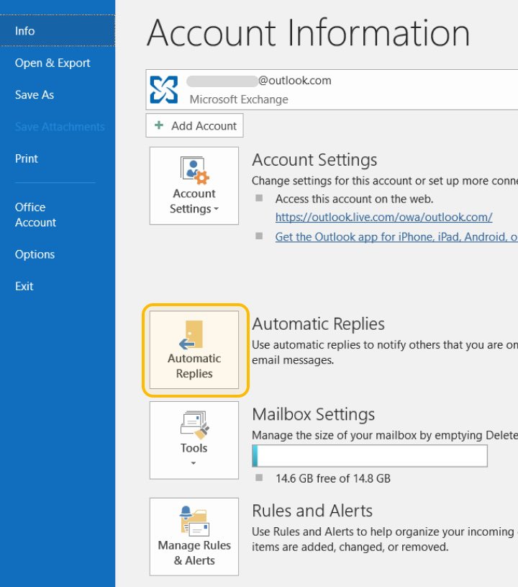518x587 pixels.
Task: Click the 'Microsoft Exchange' account type text
Action: point(239,99)
